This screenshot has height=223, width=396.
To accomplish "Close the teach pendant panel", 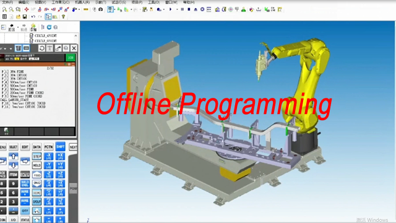I will [x=74, y=48].
